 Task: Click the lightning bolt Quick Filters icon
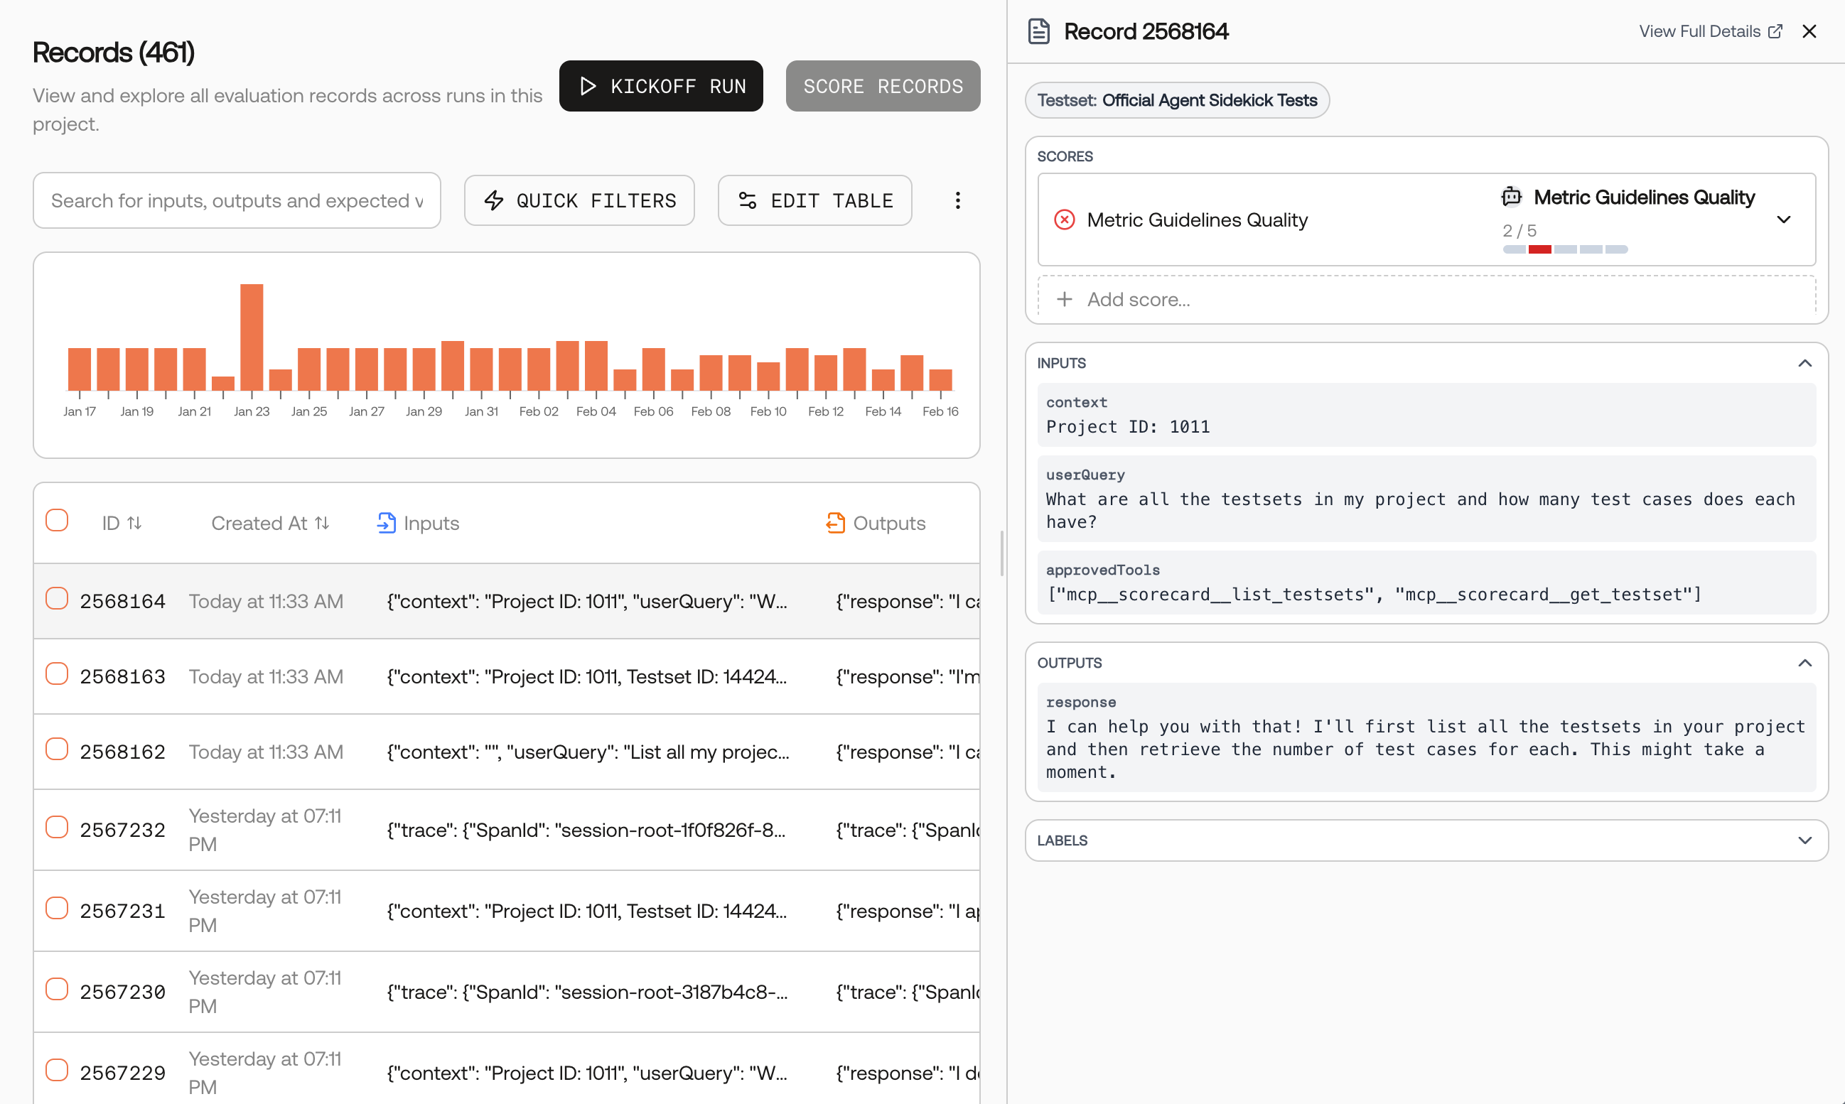494,200
